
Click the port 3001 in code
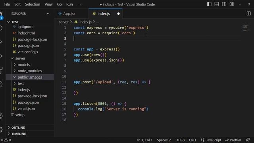[102, 104]
